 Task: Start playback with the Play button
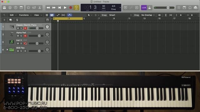65,7
